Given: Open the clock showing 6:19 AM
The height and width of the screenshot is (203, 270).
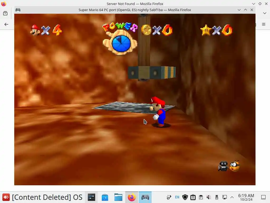Looking at the screenshot, I should pos(246,197).
